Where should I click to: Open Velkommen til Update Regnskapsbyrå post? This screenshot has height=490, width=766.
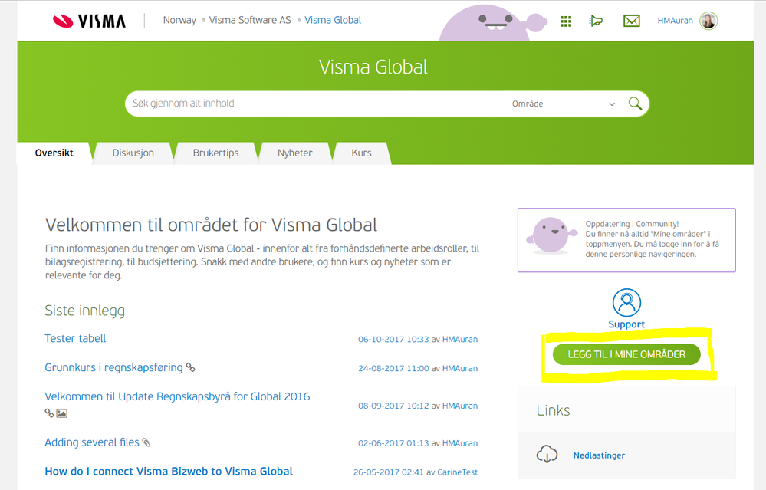[x=177, y=396]
